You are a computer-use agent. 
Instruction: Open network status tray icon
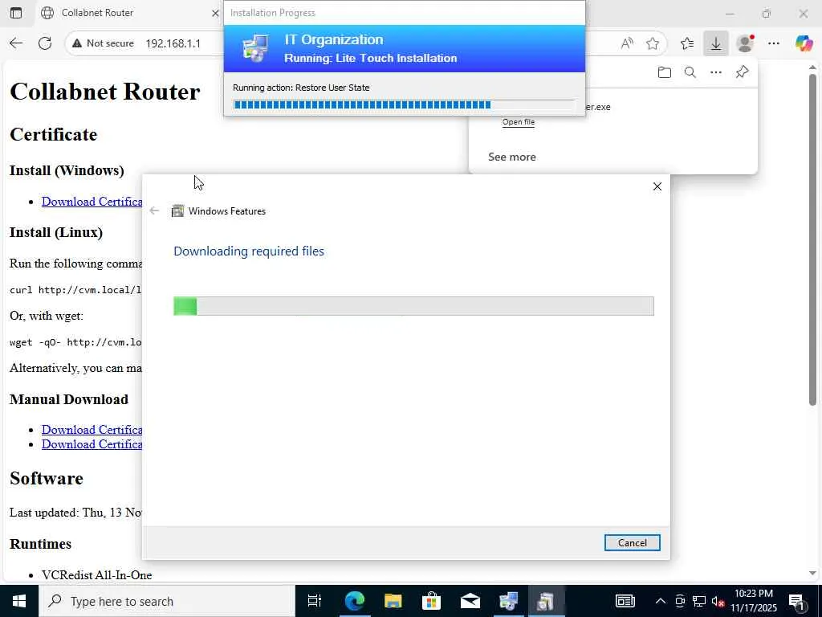(x=699, y=601)
